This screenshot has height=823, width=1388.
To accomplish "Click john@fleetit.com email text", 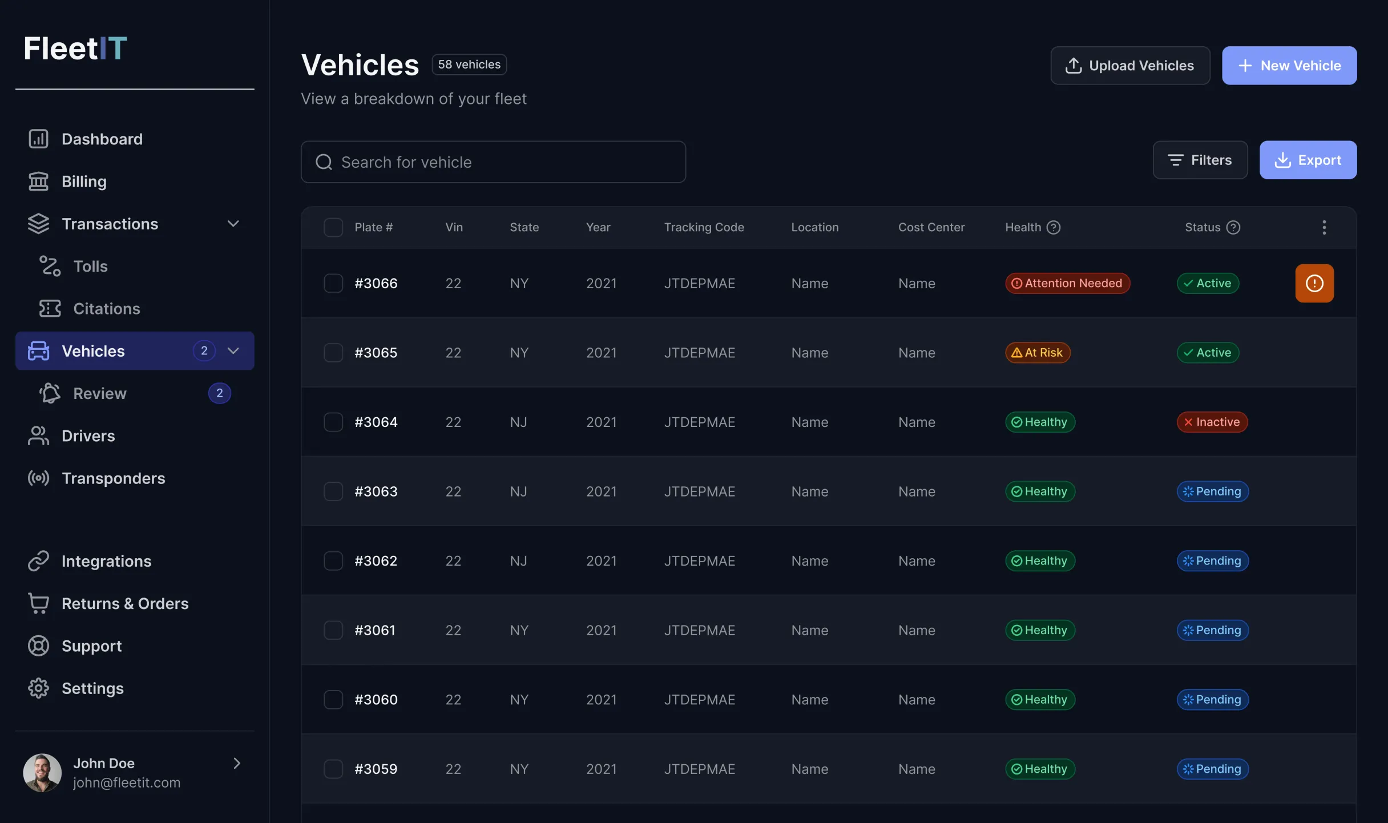I will pyautogui.click(x=127, y=782).
